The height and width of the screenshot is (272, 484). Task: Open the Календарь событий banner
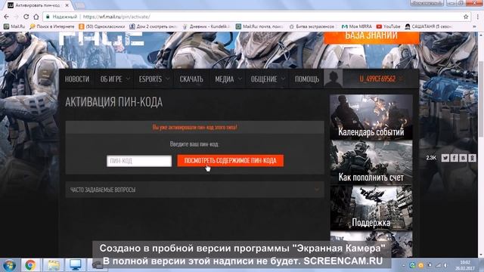coord(371,117)
